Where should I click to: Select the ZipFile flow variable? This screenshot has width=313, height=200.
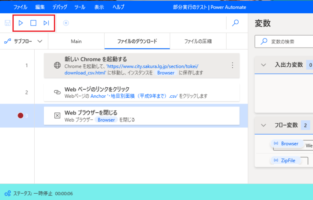tap(285, 160)
